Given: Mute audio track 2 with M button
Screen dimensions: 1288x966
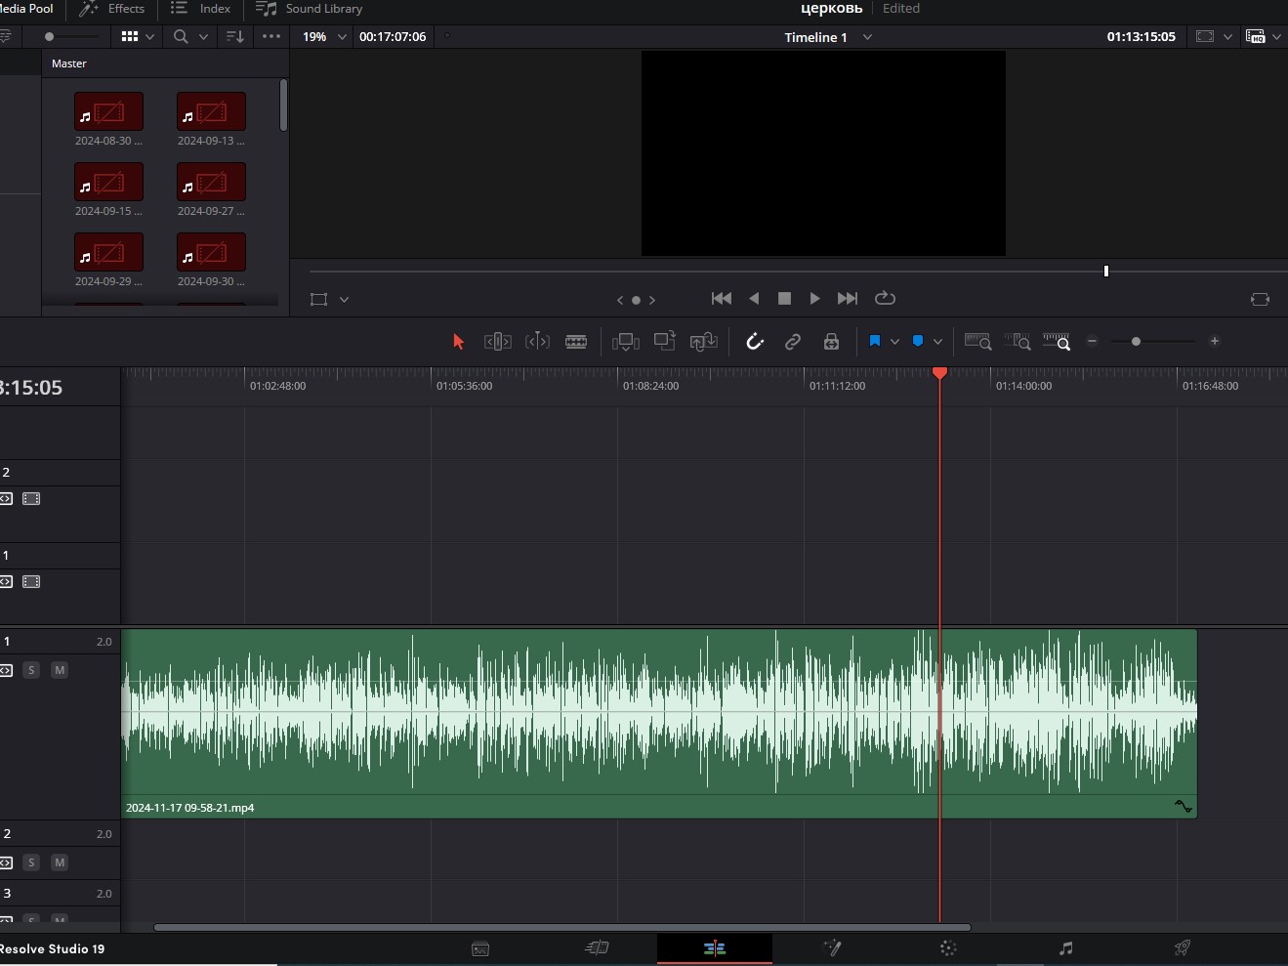Looking at the screenshot, I should [x=60, y=862].
